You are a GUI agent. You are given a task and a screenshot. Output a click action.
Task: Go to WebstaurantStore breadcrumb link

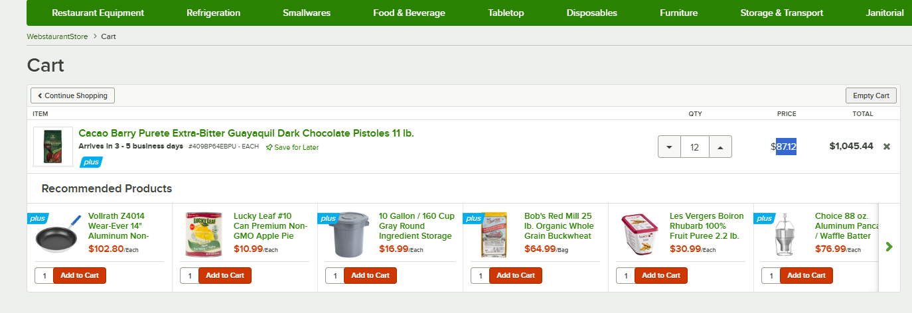tap(57, 36)
